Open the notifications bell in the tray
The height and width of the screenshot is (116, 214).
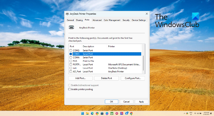211,114
